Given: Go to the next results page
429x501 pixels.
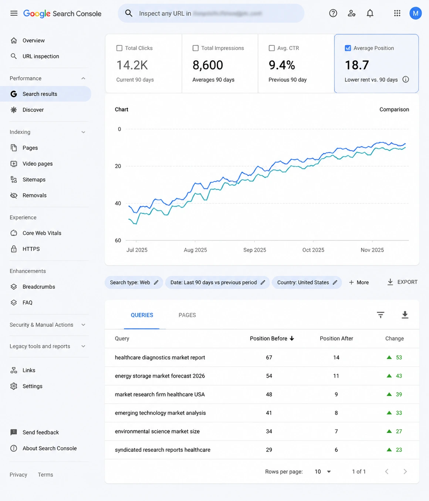Looking at the screenshot, I should [405, 471].
